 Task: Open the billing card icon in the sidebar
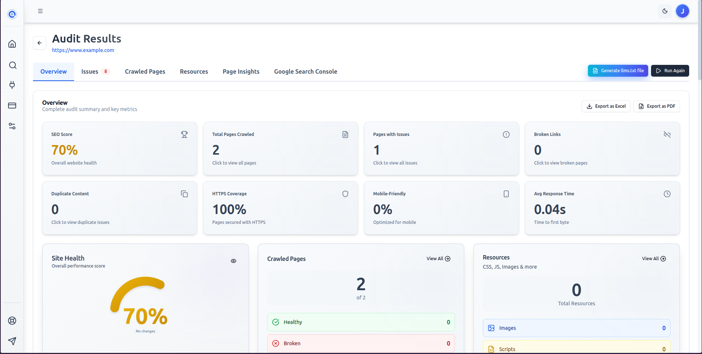[x=12, y=106]
